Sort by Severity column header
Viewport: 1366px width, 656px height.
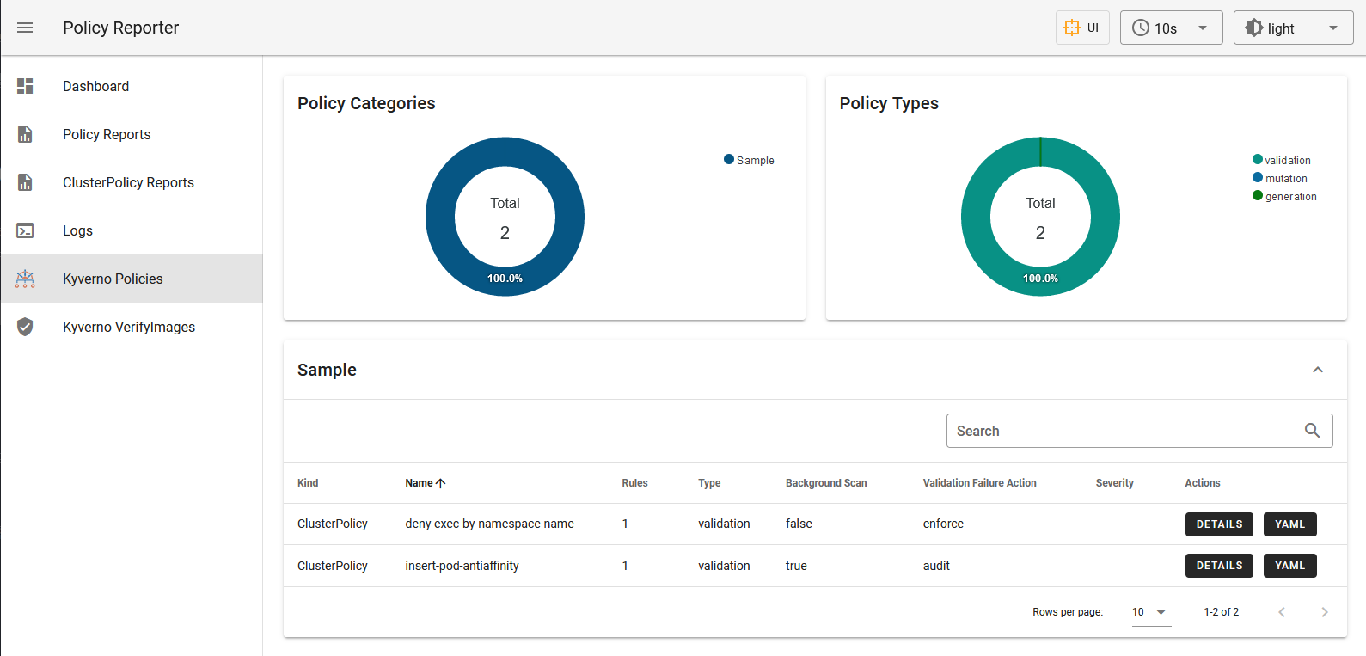[1114, 483]
